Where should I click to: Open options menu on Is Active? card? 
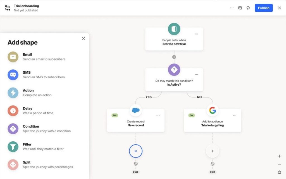[196, 75]
